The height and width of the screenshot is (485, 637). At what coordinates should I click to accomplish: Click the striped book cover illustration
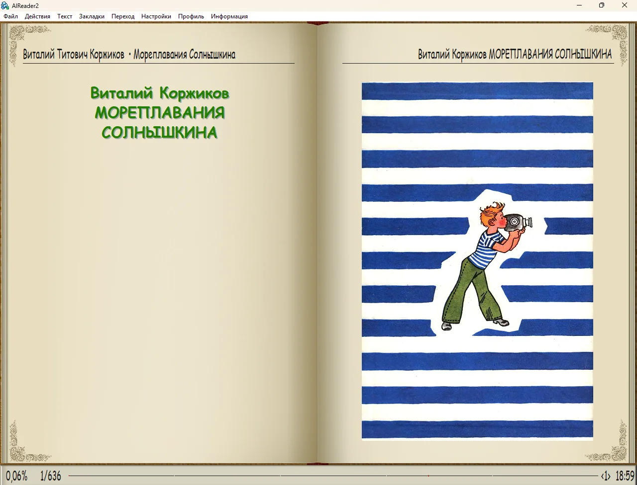(477, 261)
